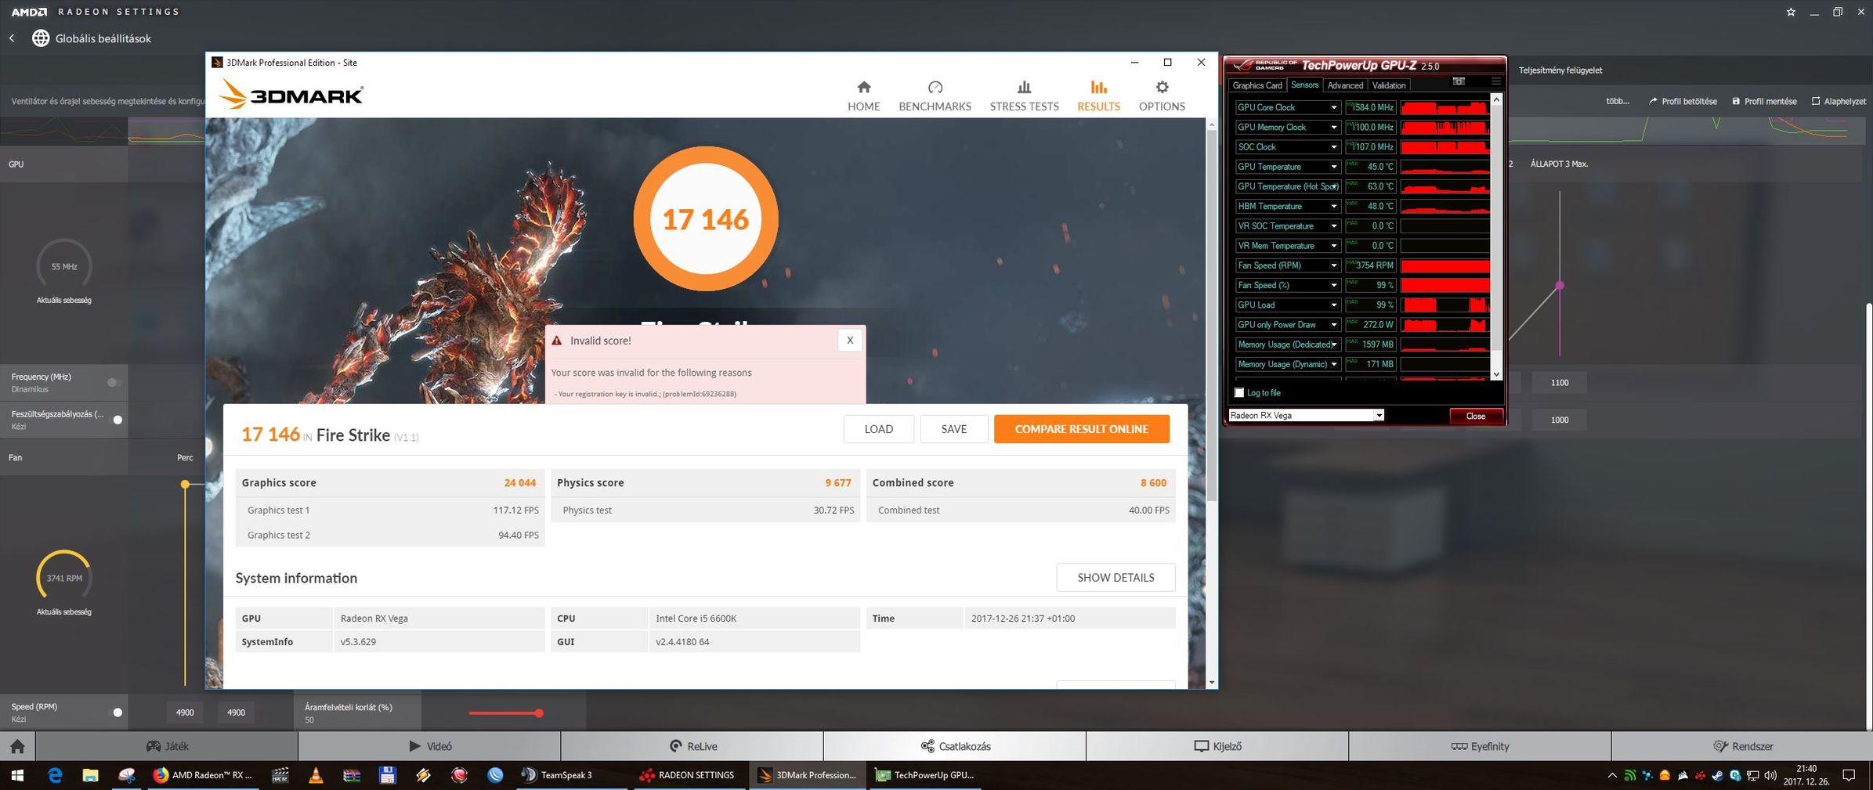
Task: Click the 1100 value field
Action: tap(1560, 383)
